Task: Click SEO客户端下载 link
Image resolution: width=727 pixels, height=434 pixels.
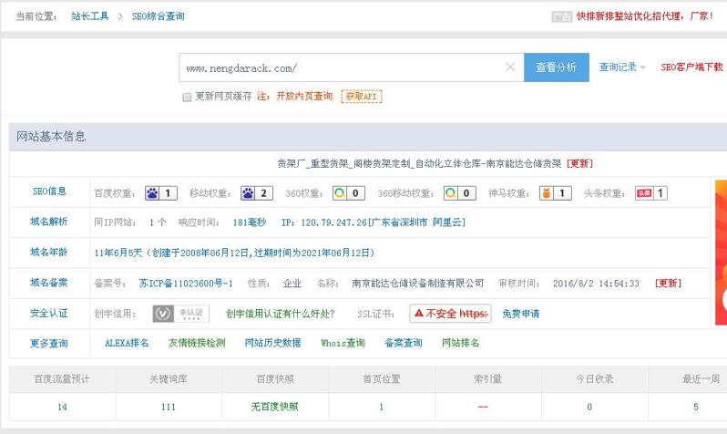Action: pyautogui.click(x=691, y=67)
